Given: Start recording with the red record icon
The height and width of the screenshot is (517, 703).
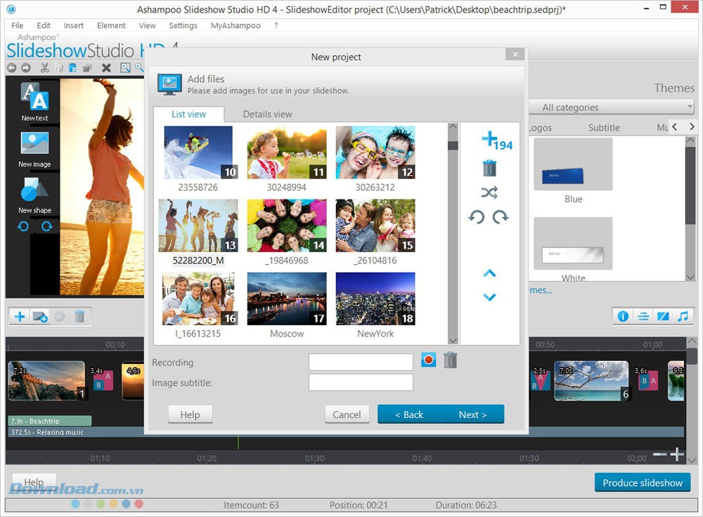Looking at the screenshot, I should [x=430, y=360].
